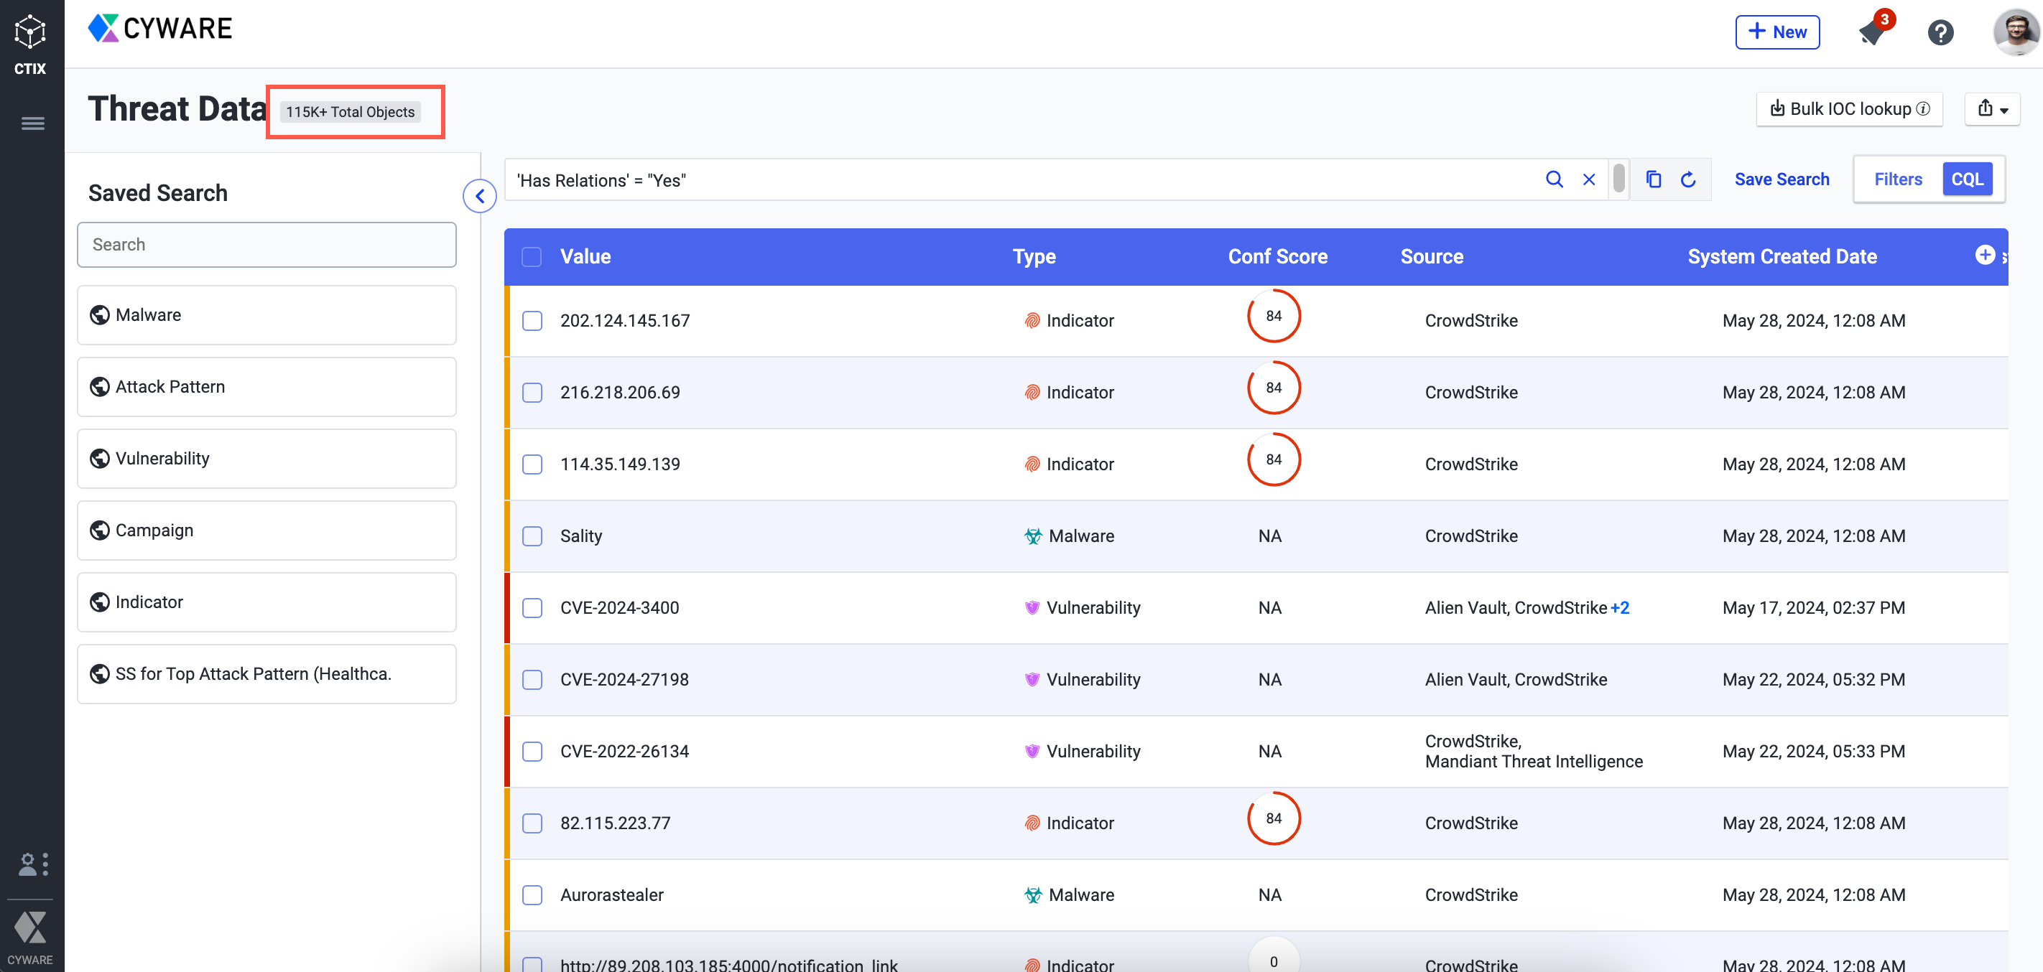
Task: Click Save Search button
Action: 1784,179
